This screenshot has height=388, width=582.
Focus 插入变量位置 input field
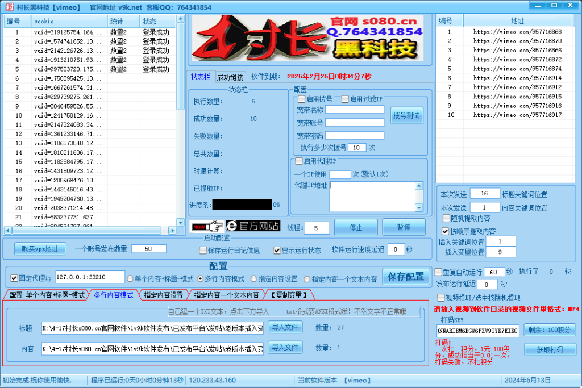[501, 252]
